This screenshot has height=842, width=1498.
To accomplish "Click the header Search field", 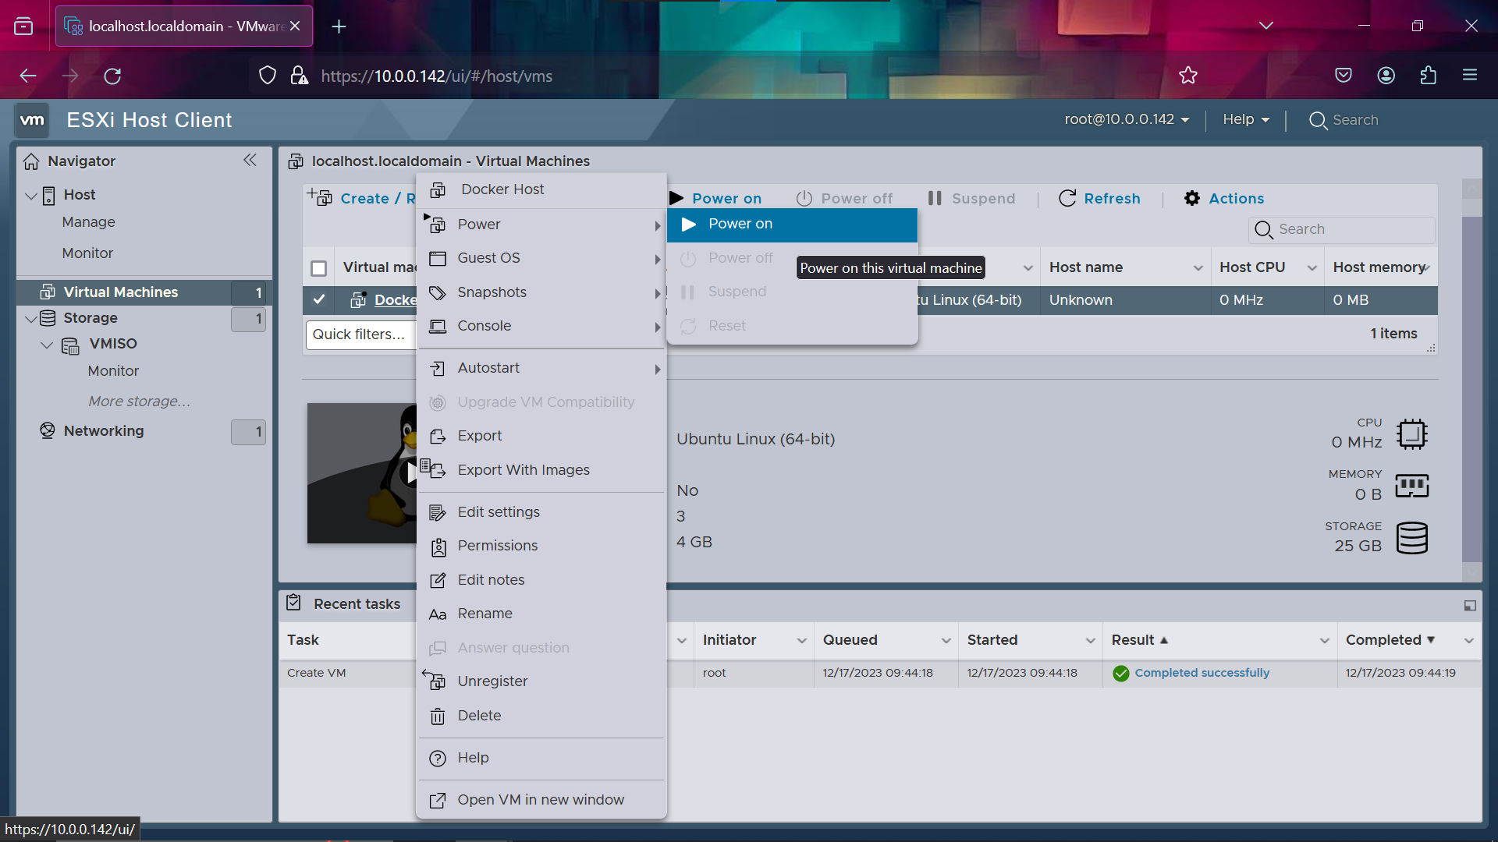I will click(1355, 120).
